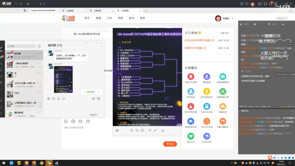The image size is (295, 166).
Task: Select the 12:45 sheep-avatar conversation in WeChat
Action: click(x=24, y=75)
